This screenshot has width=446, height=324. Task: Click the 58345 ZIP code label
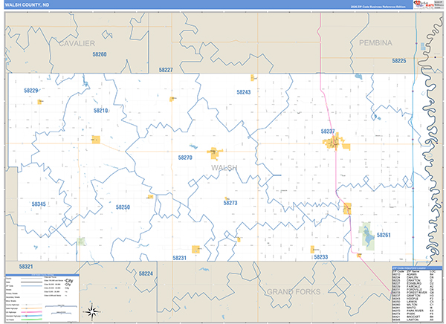click(x=39, y=204)
